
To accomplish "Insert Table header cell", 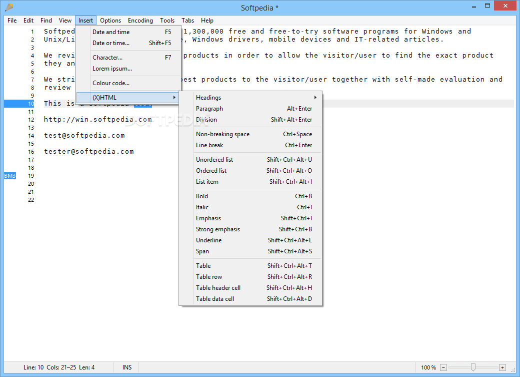I will (x=250, y=288).
